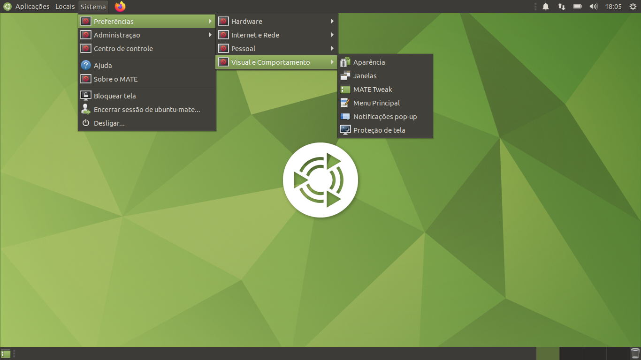The height and width of the screenshot is (360, 641).
Task: Expand the Administração submenu arrow
Action: 210,35
